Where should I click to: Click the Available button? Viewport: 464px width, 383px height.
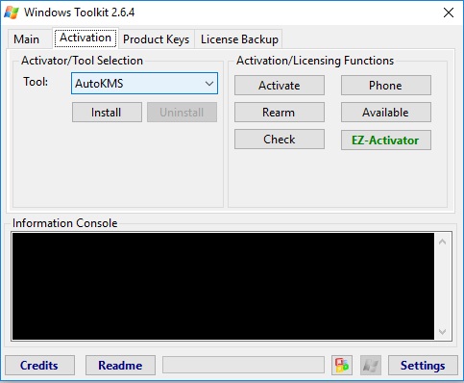[x=386, y=113]
